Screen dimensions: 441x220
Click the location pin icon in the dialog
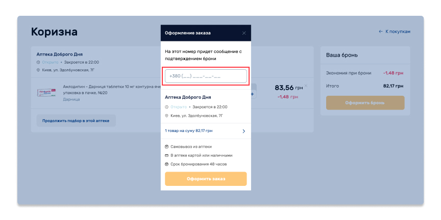(x=167, y=116)
